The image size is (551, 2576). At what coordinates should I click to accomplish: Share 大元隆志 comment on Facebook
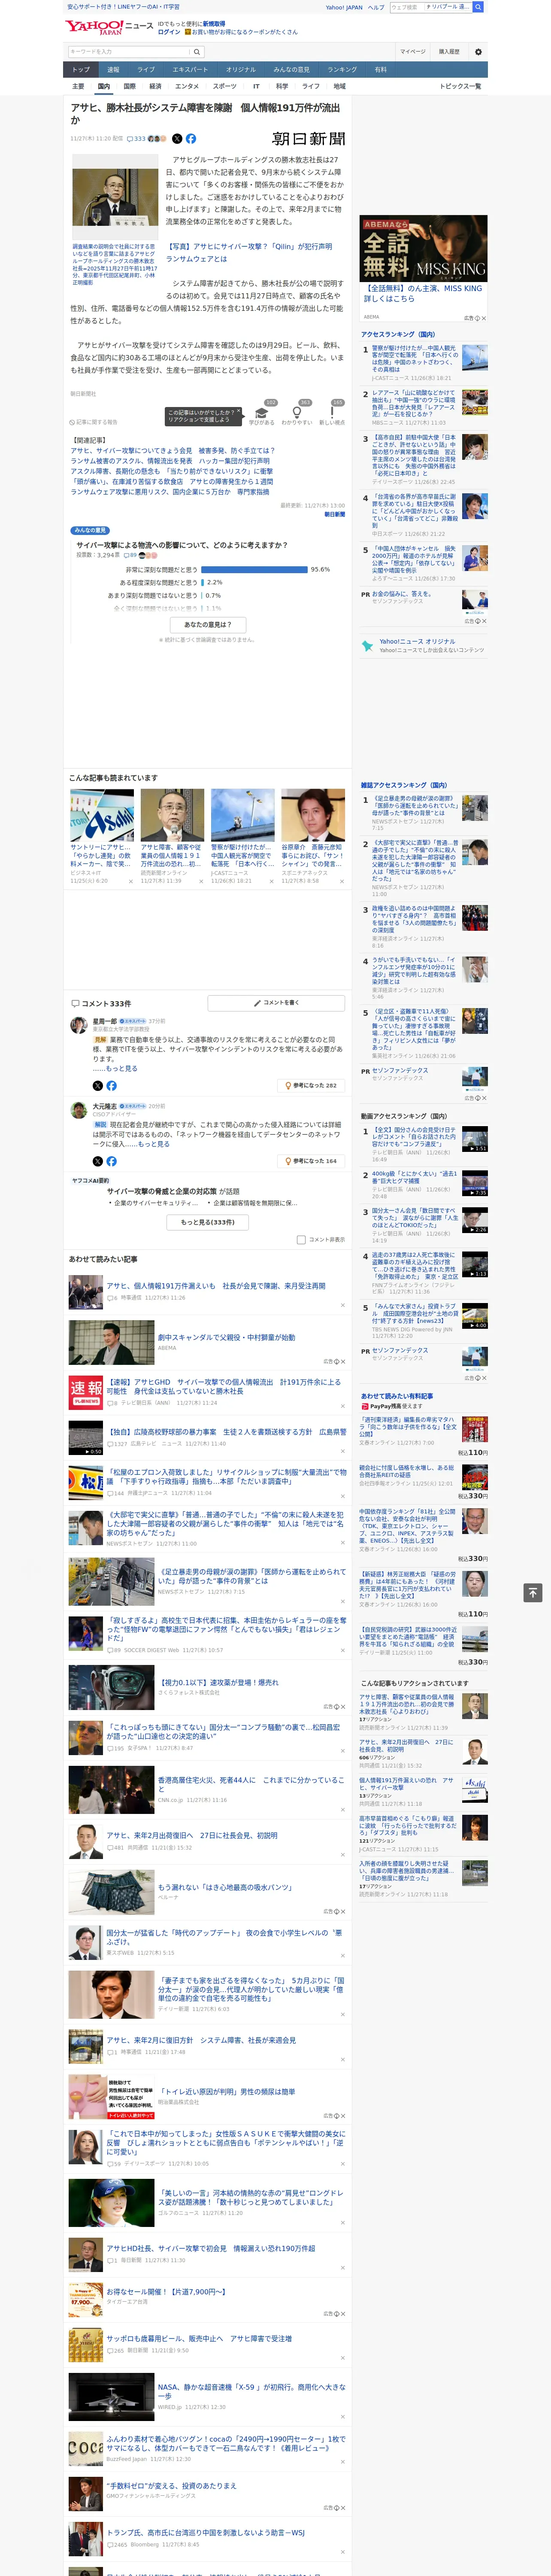click(111, 1161)
